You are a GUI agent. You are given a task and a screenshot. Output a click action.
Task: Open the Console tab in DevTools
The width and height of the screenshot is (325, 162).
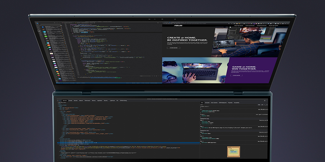click(70, 101)
